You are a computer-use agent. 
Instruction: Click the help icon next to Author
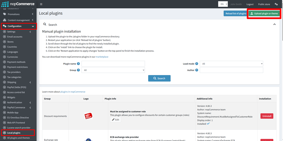point(197,70)
